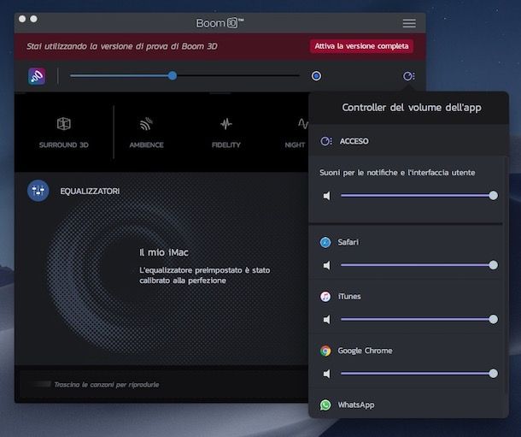Click the Google Chrome label
This screenshot has width=521, height=437.
click(365, 351)
